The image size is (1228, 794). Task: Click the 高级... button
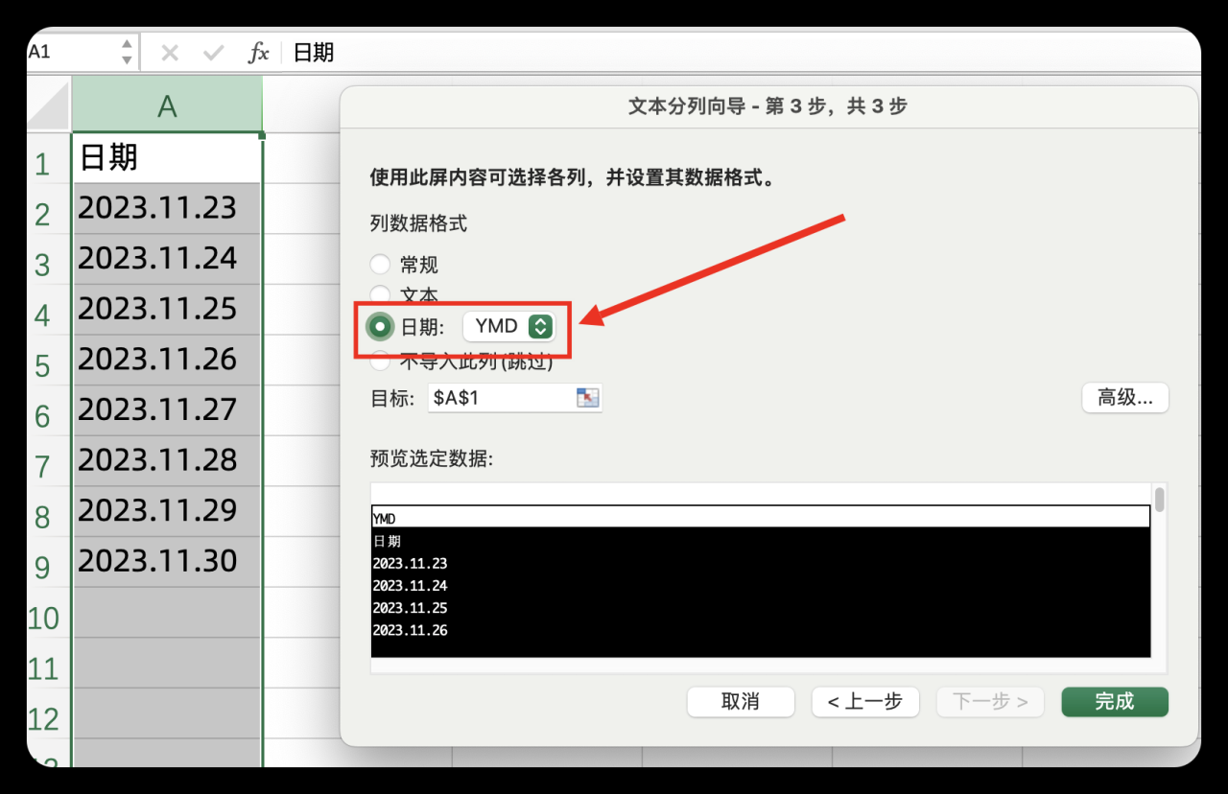(x=1125, y=397)
